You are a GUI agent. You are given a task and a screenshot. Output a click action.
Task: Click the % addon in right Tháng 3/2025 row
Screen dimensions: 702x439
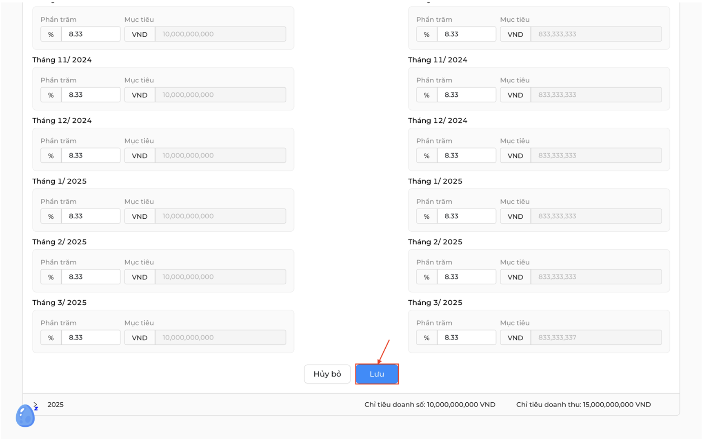coord(427,337)
